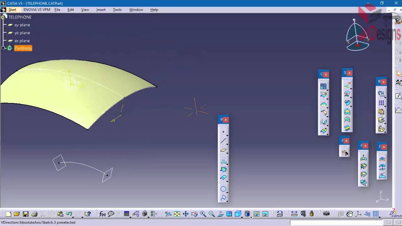Toggle the grid display icon

(376, 214)
